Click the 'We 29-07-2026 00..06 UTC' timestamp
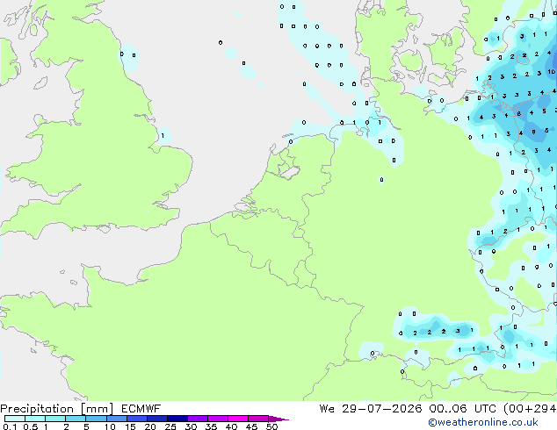 (408, 409)
